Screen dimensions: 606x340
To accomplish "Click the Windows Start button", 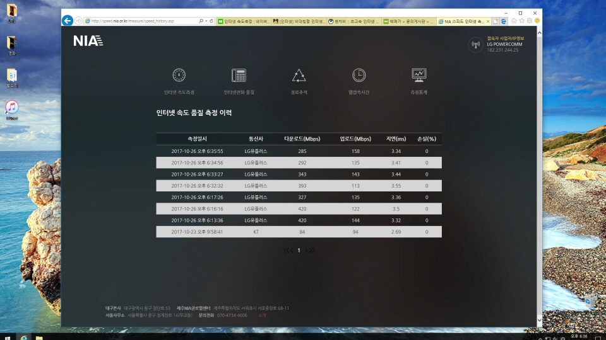I will coord(7,336).
